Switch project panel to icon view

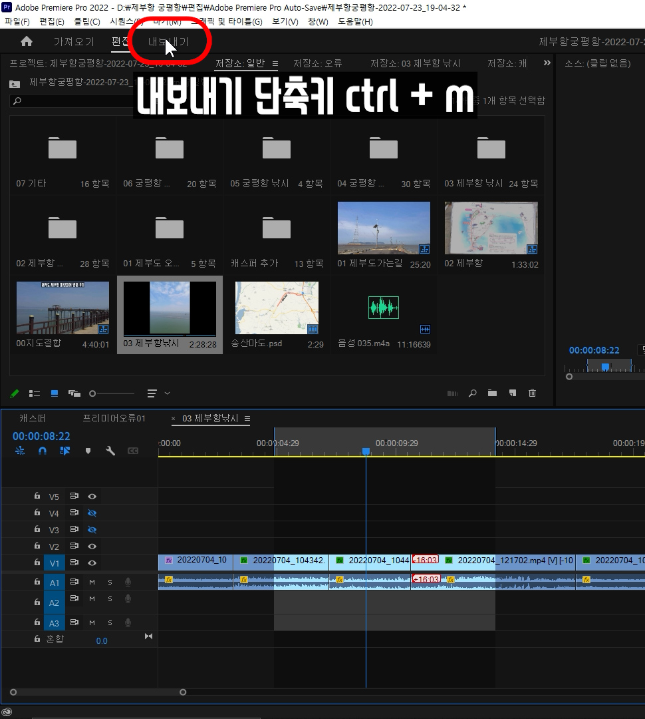54,393
